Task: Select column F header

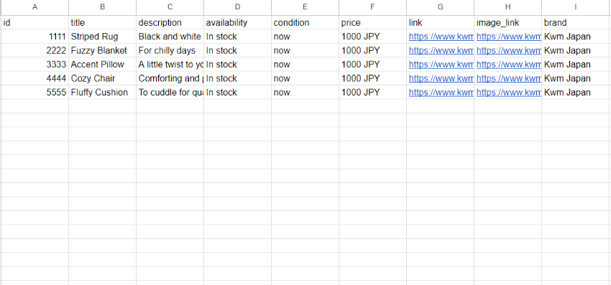Action: [x=372, y=7]
